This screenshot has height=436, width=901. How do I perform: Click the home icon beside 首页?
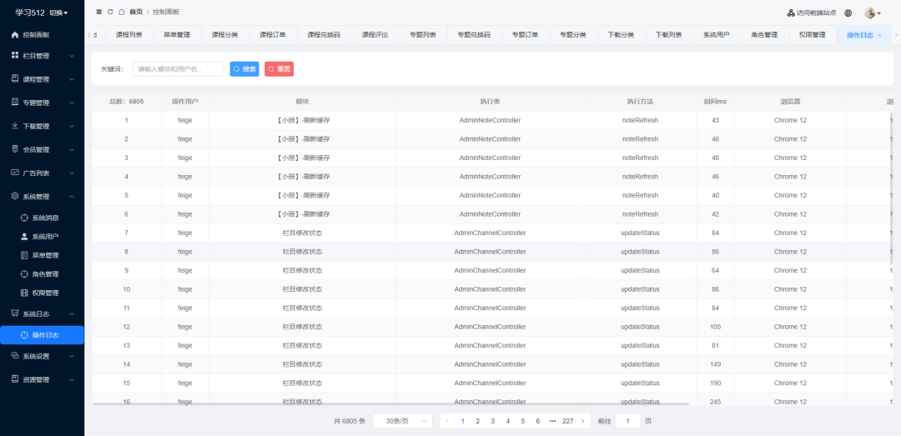coord(121,12)
